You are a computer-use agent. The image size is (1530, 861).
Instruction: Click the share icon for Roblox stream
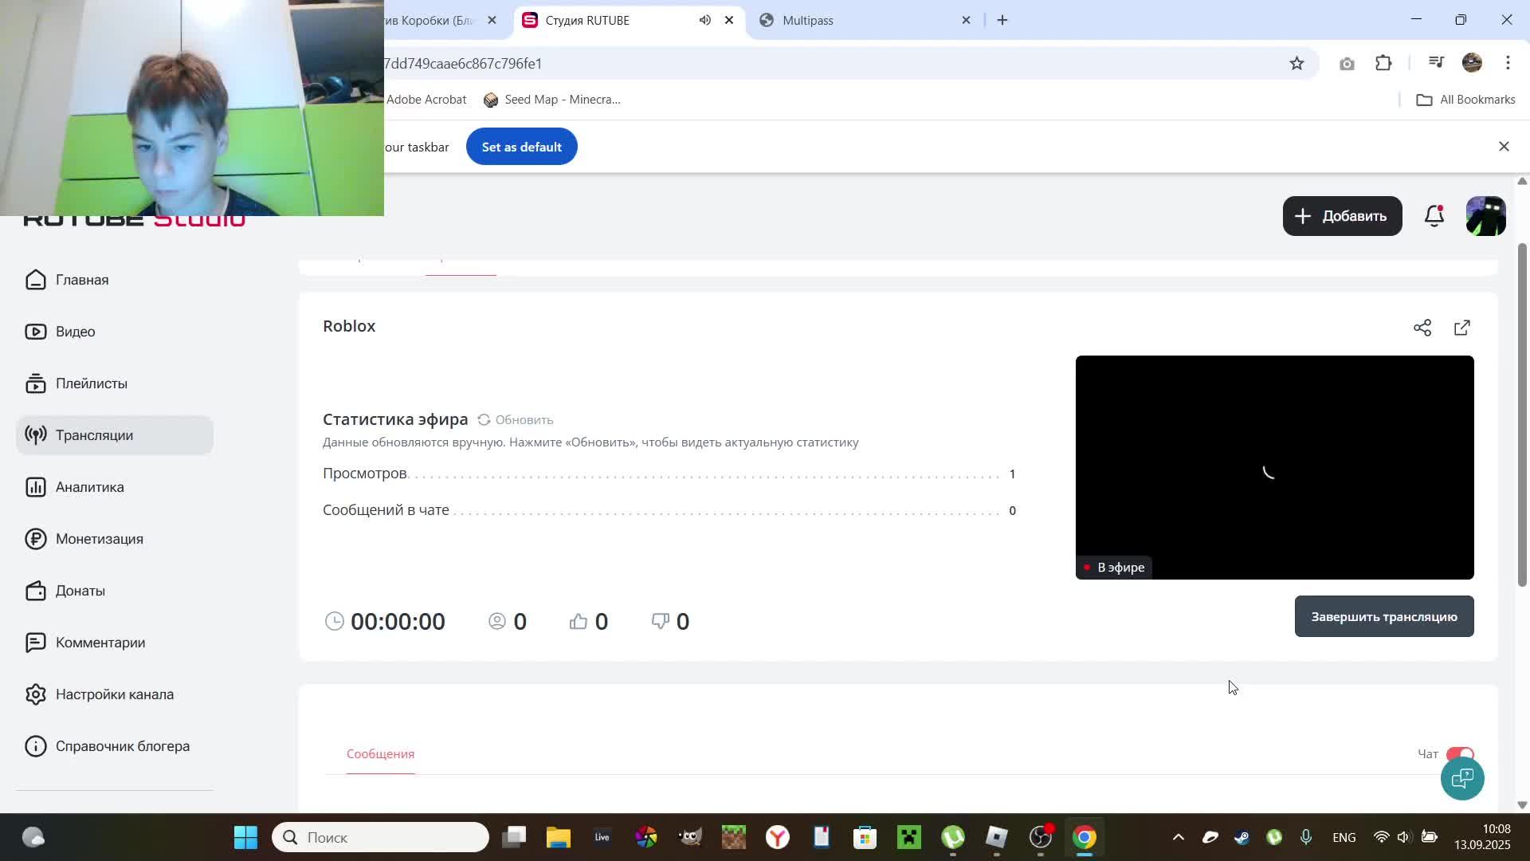tap(1422, 328)
